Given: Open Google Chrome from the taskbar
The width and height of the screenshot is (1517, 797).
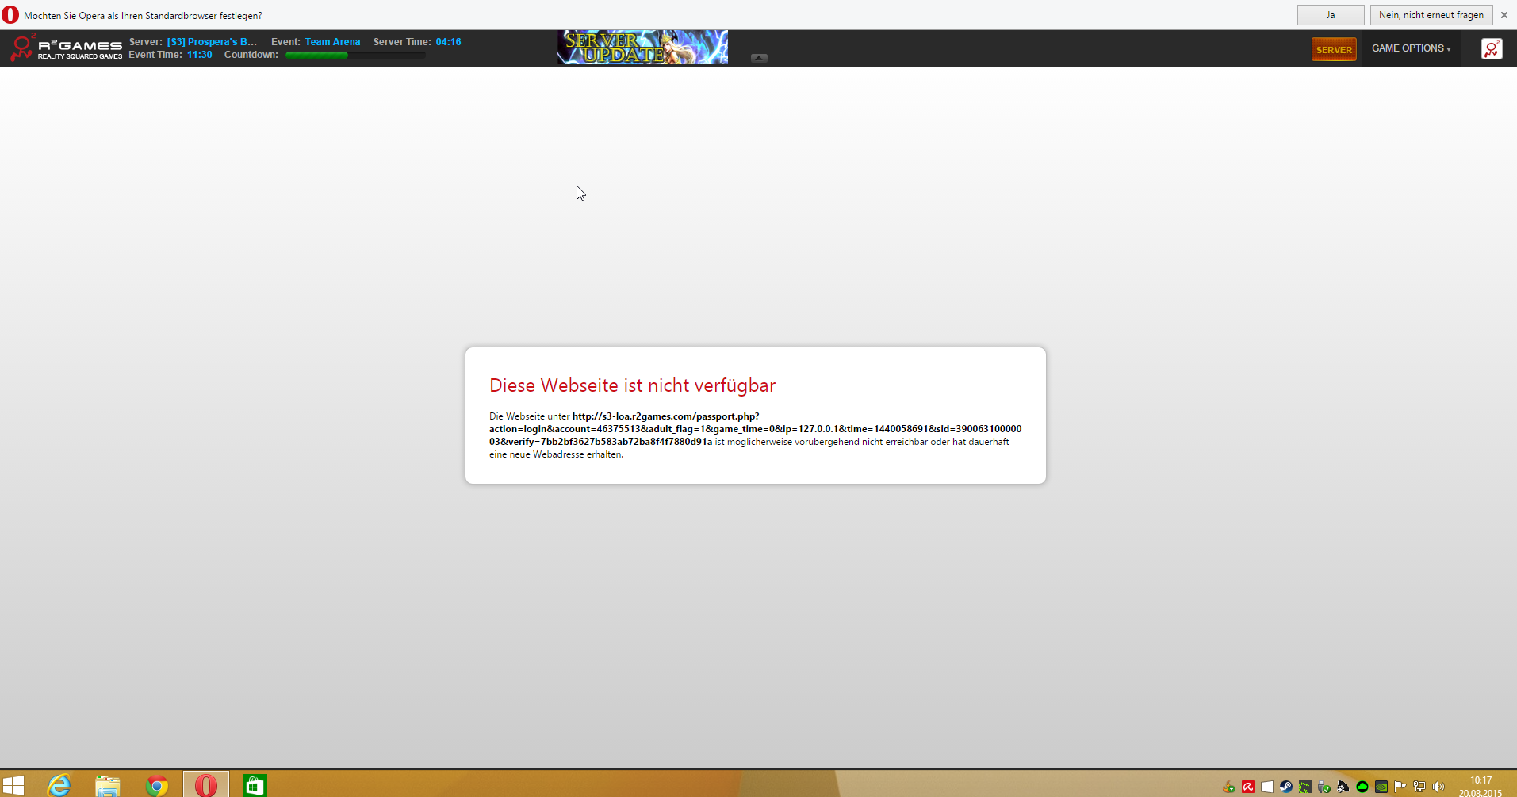Looking at the screenshot, I should click(157, 785).
